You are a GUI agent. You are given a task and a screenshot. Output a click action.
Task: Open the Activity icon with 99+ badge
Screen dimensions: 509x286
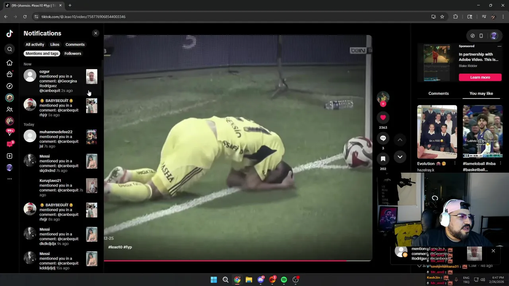[10, 133]
